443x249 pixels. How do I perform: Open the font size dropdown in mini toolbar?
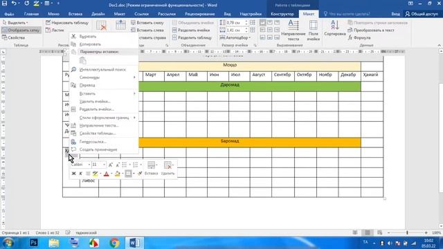coord(104,165)
